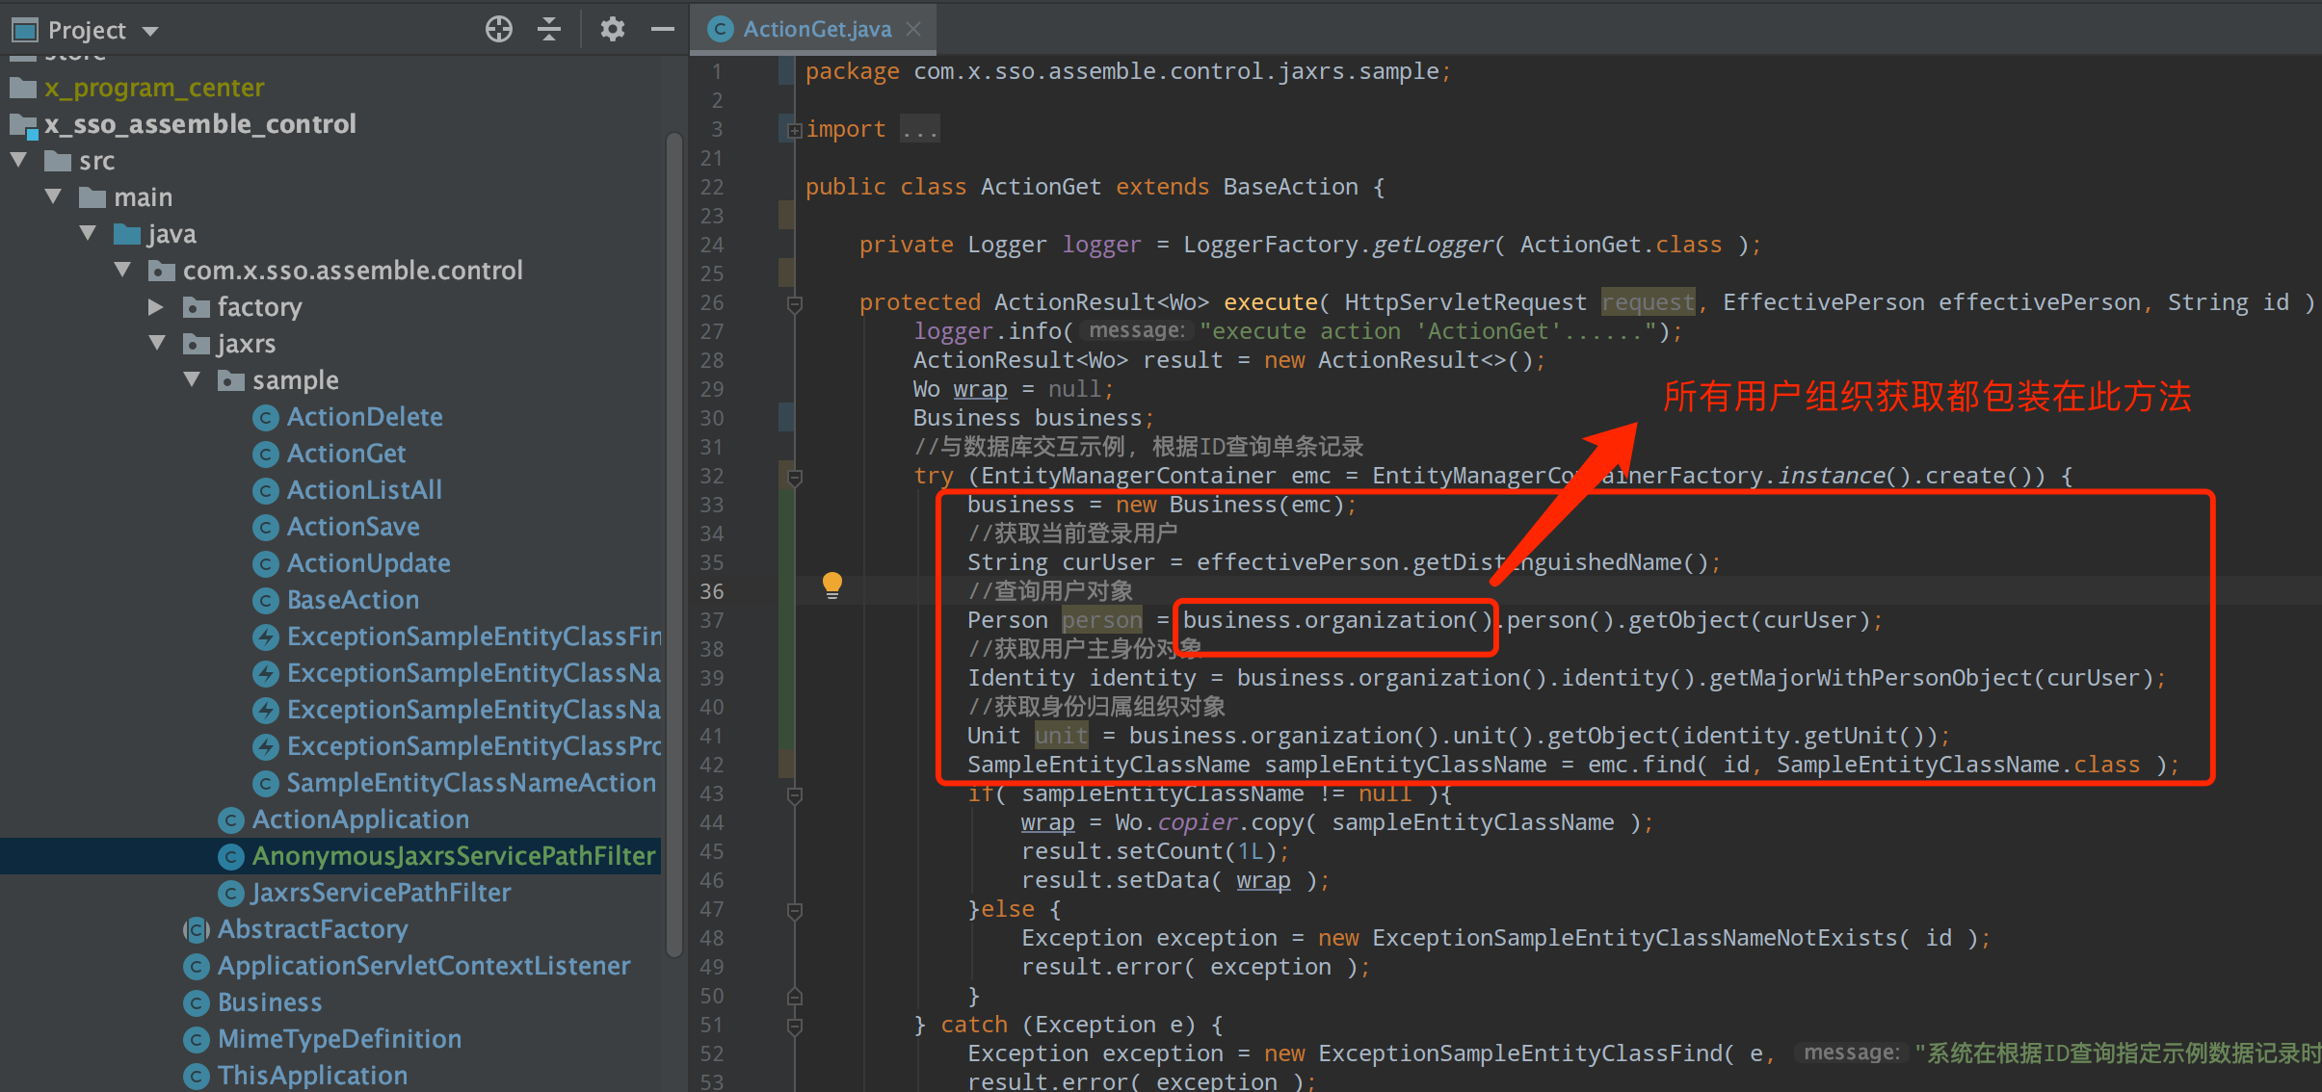Click the collapse all icon in Project panel
Screen dimensions: 2322x1092
coord(549,29)
